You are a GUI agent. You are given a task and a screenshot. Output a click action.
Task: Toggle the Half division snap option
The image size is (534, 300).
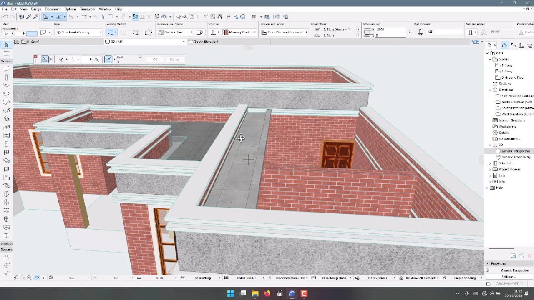[108, 60]
